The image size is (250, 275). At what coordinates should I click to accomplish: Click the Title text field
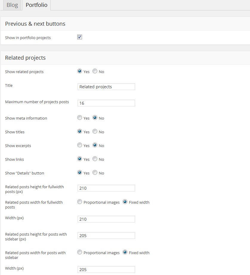pyautogui.click(x=106, y=87)
